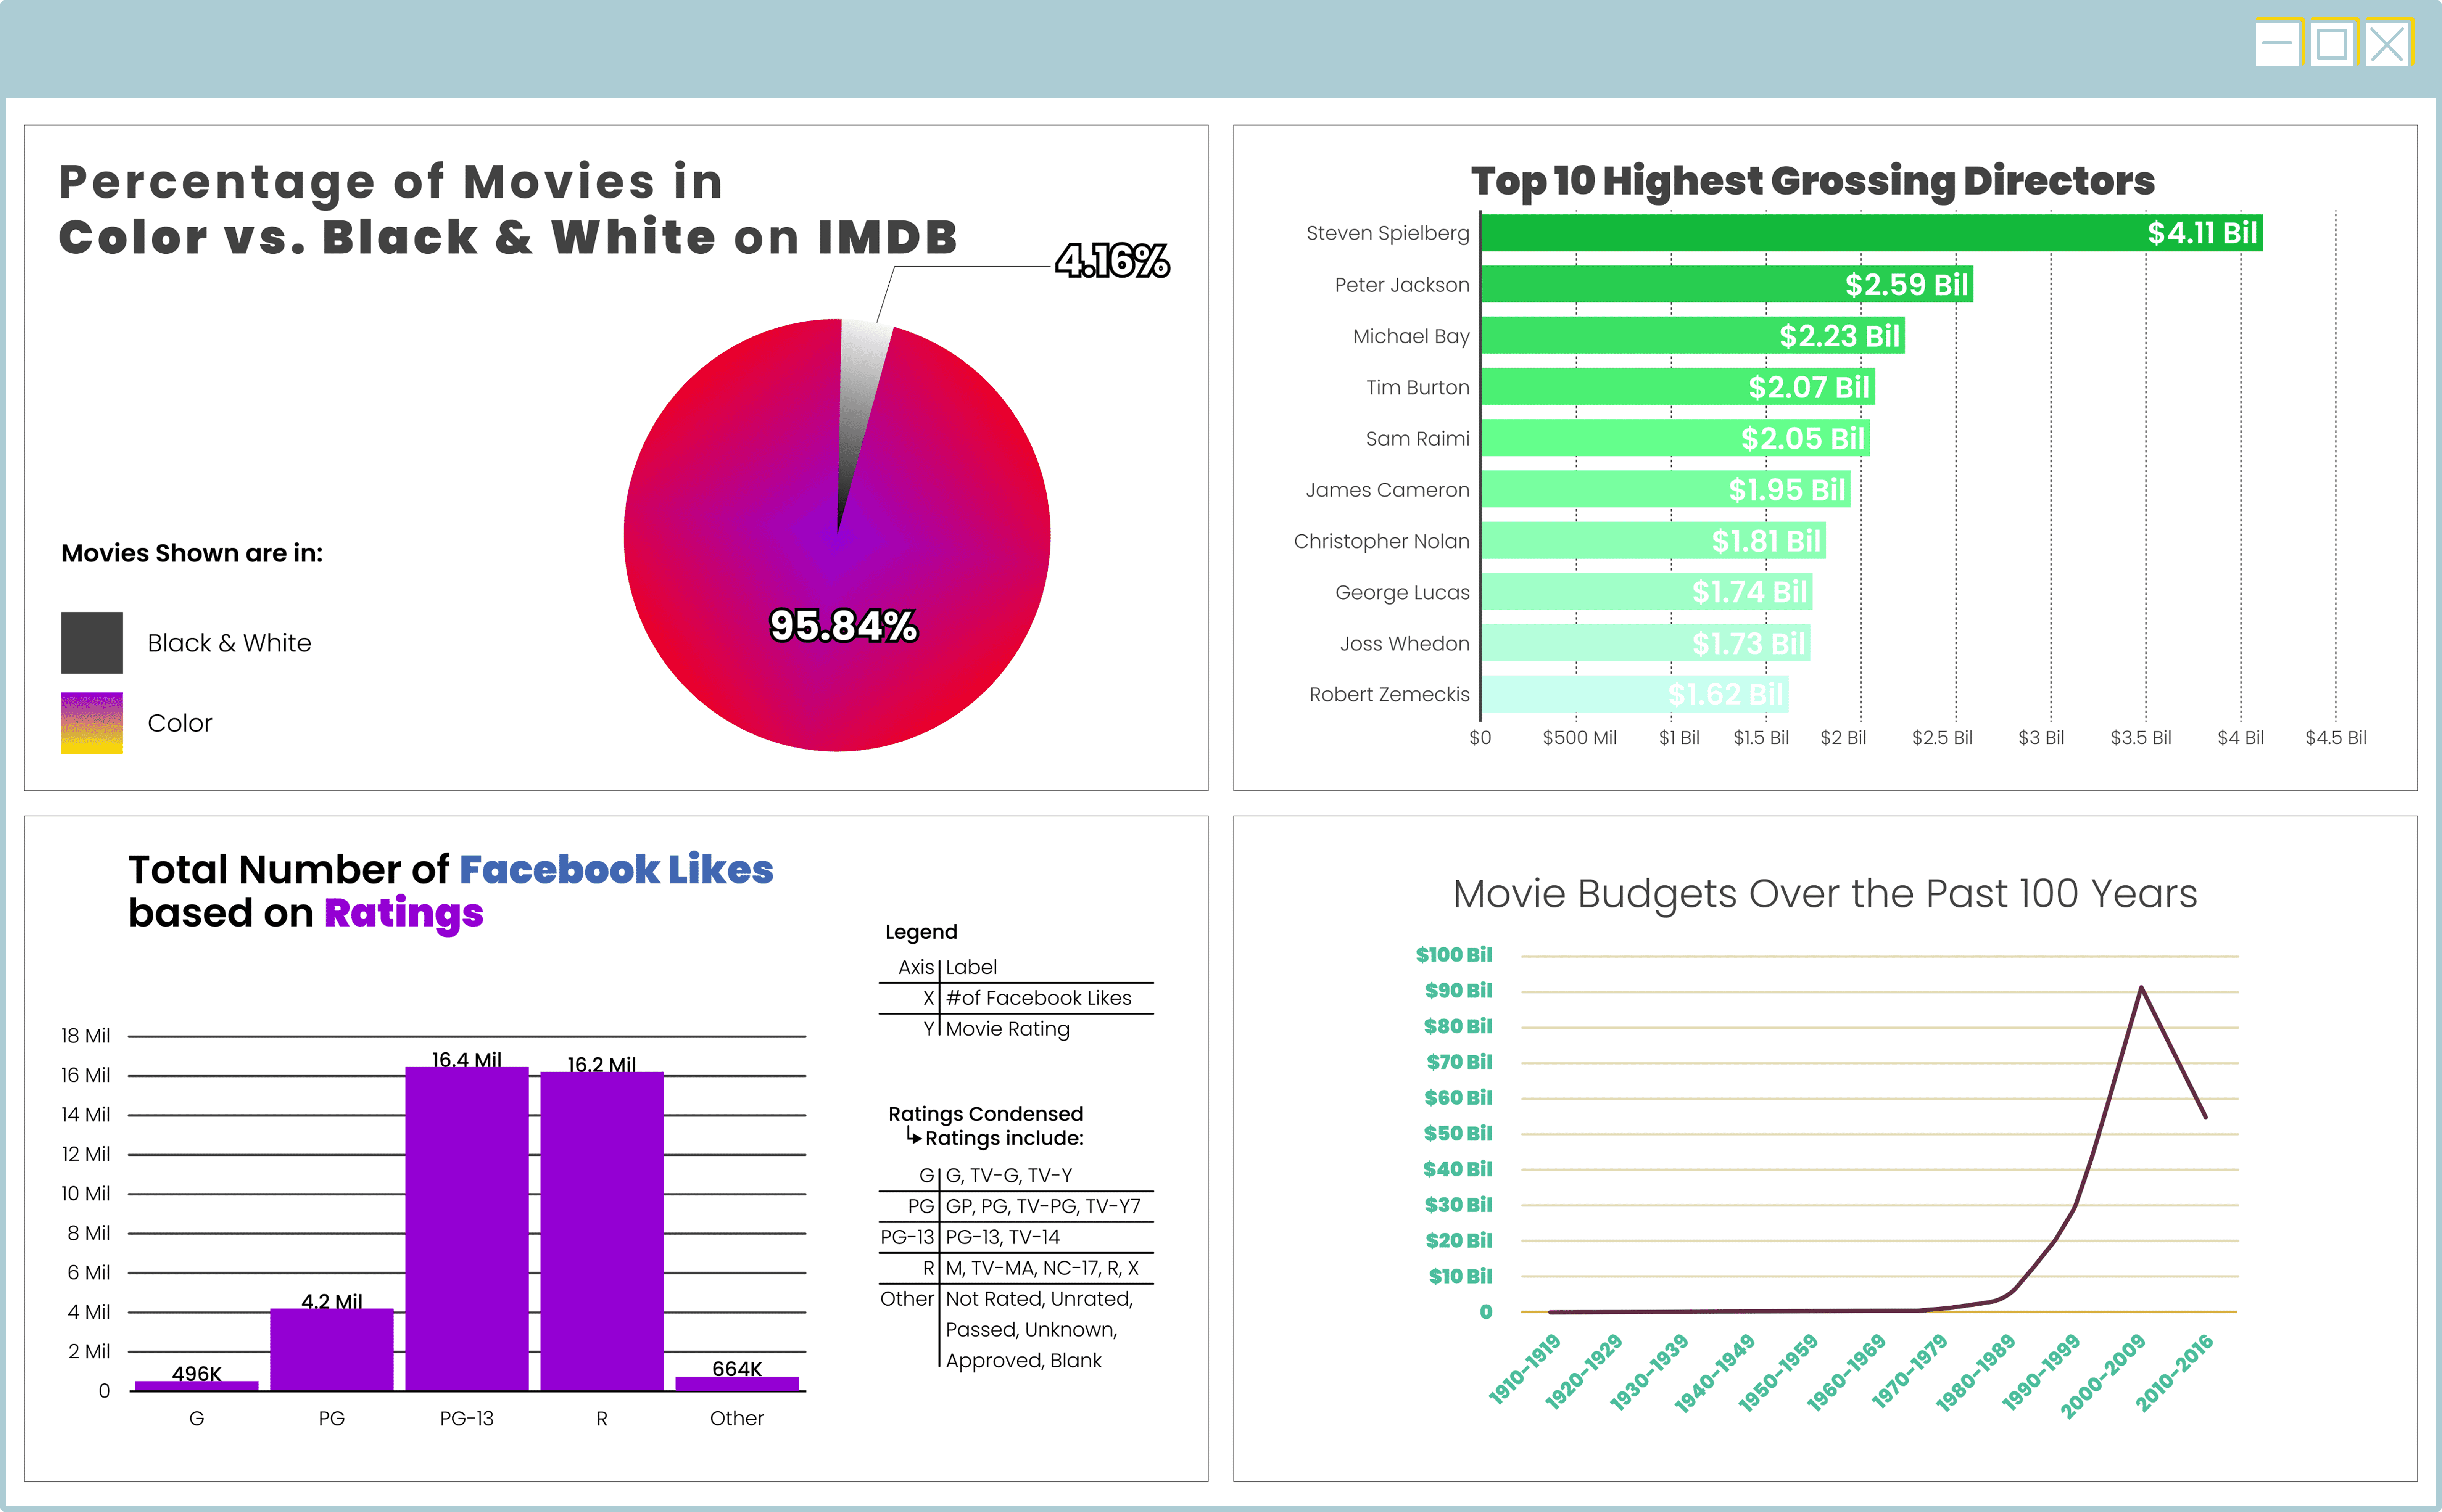The height and width of the screenshot is (1512, 2442).
Task: Click the Top 10 Highest Grossing Directors title
Action: [x=1813, y=181]
